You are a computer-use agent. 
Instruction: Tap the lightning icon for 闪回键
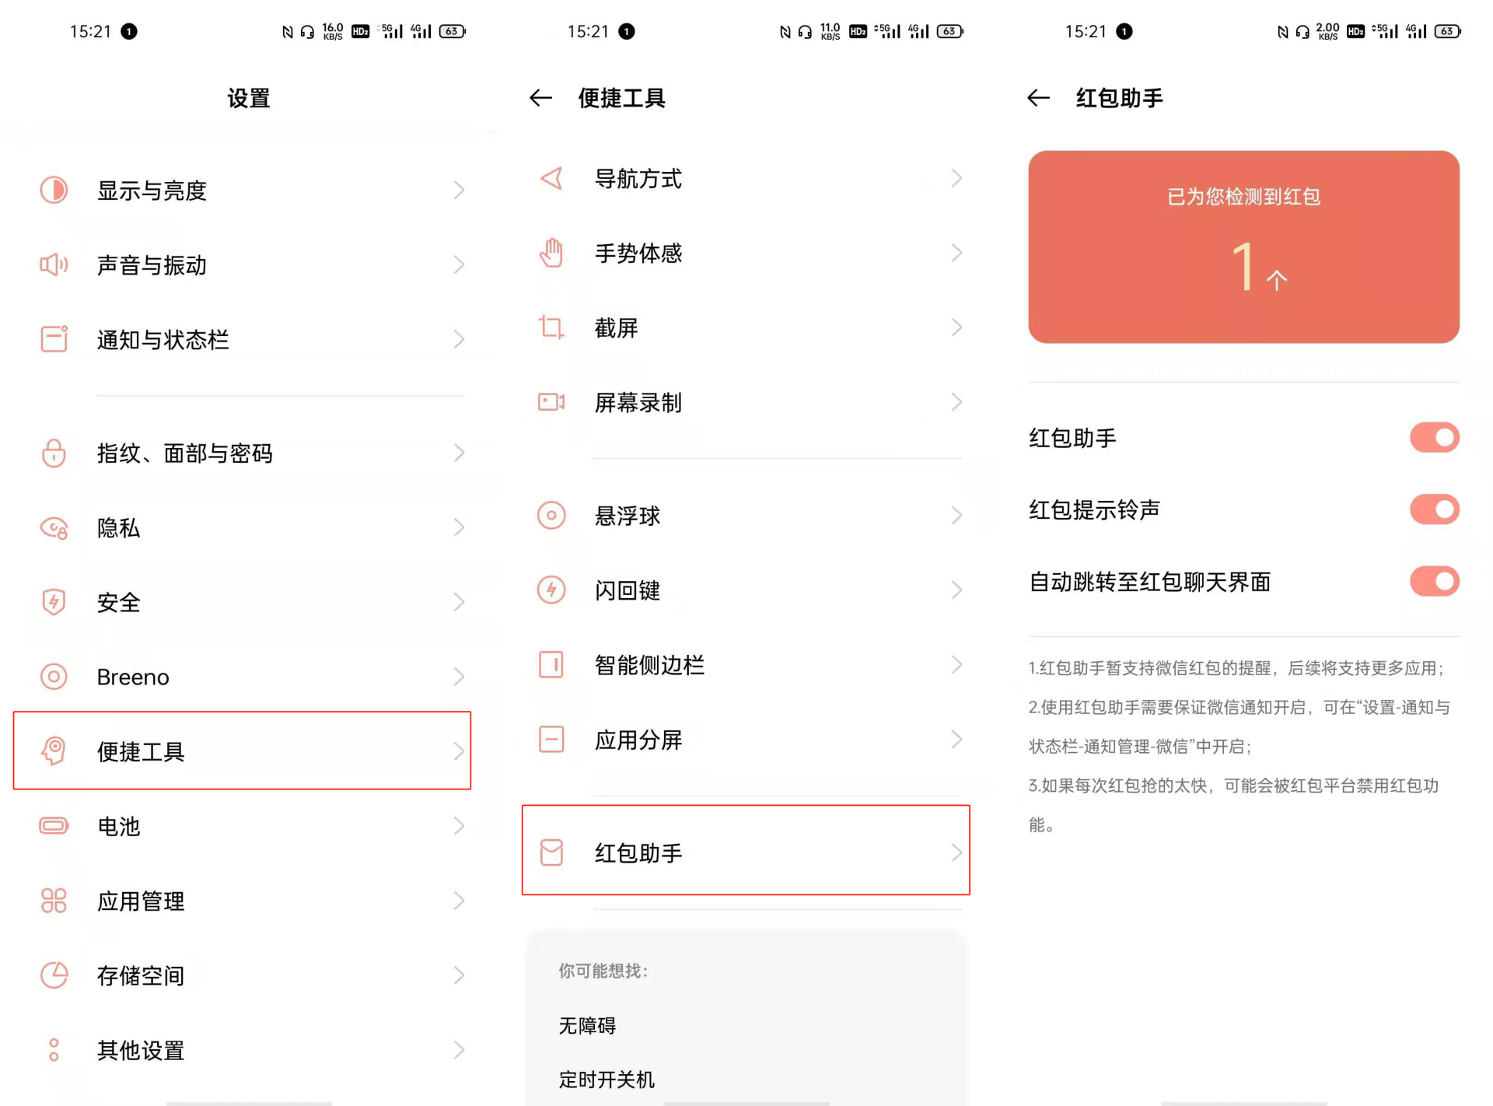(551, 590)
